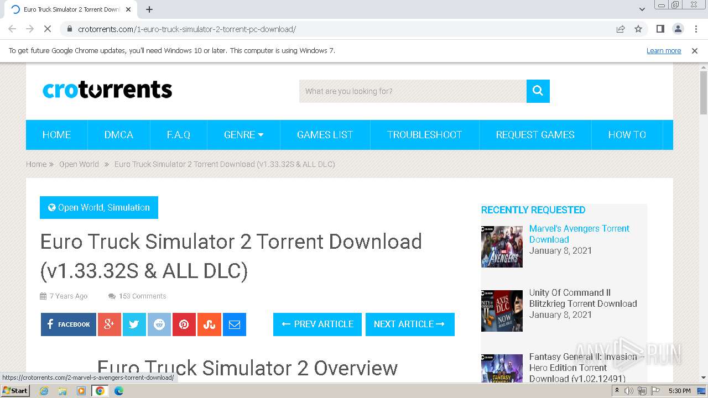Open DMCA page from navigation
Viewport: 708px width, 398px height.
[x=118, y=135]
